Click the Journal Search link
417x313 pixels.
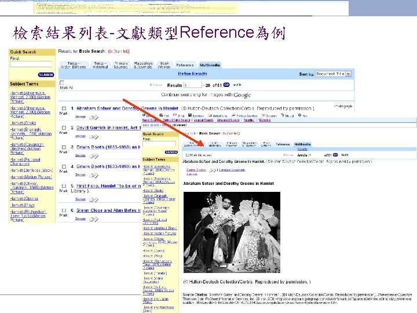[203, 121]
